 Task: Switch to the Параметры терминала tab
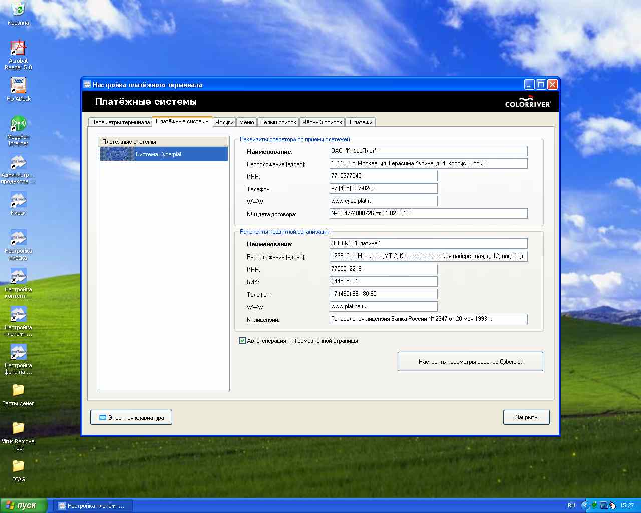click(120, 122)
